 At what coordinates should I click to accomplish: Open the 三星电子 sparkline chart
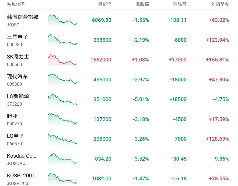(x=63, y=40)
